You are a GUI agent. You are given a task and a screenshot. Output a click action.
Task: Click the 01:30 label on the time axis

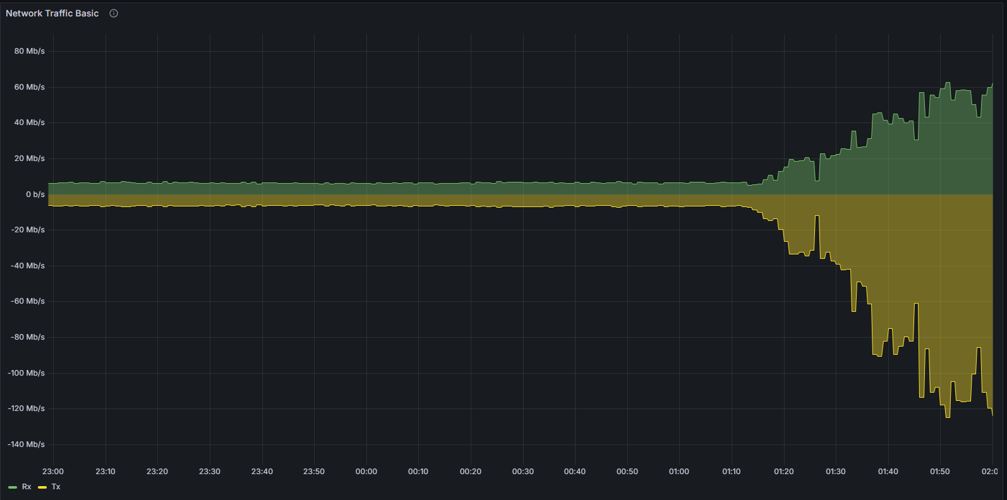click(x=836, y=472)
